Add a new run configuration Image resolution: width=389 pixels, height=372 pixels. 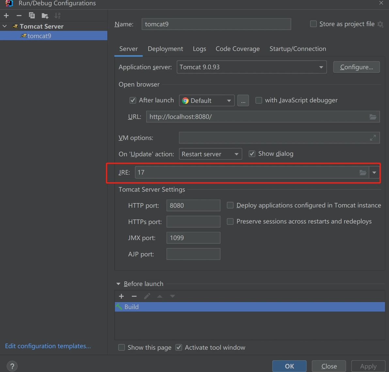point(6,16)
